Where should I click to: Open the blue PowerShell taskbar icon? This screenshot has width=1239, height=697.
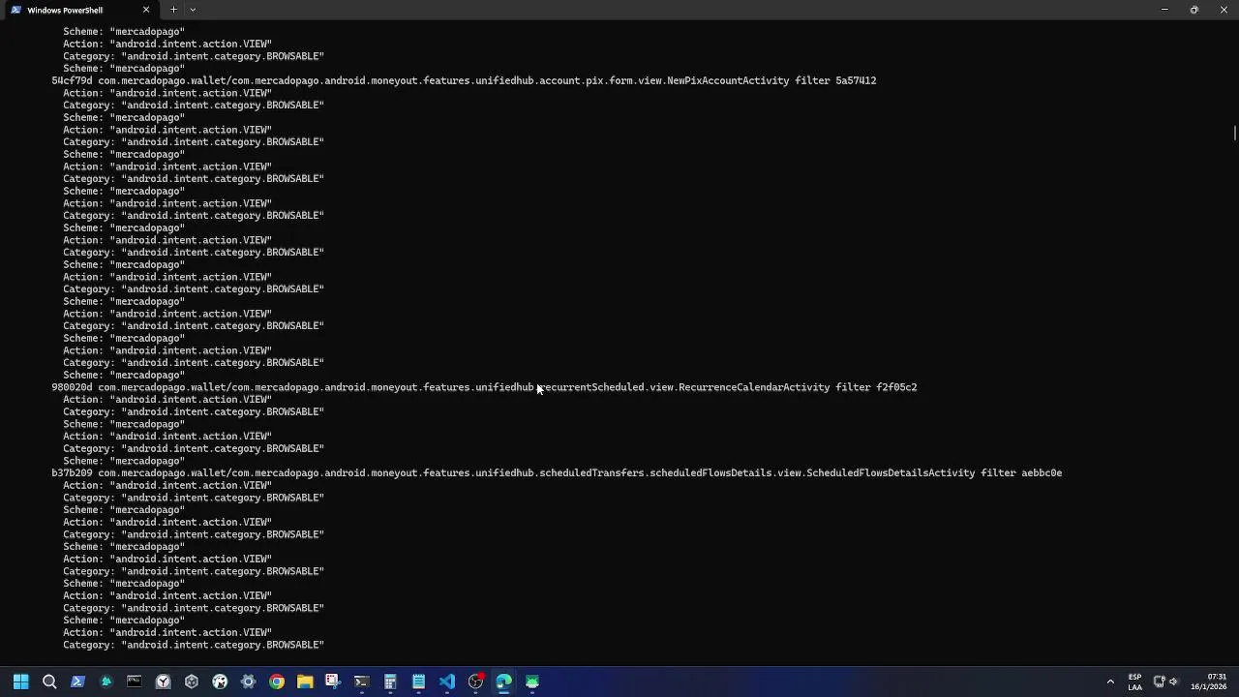[x=77, y=682]
